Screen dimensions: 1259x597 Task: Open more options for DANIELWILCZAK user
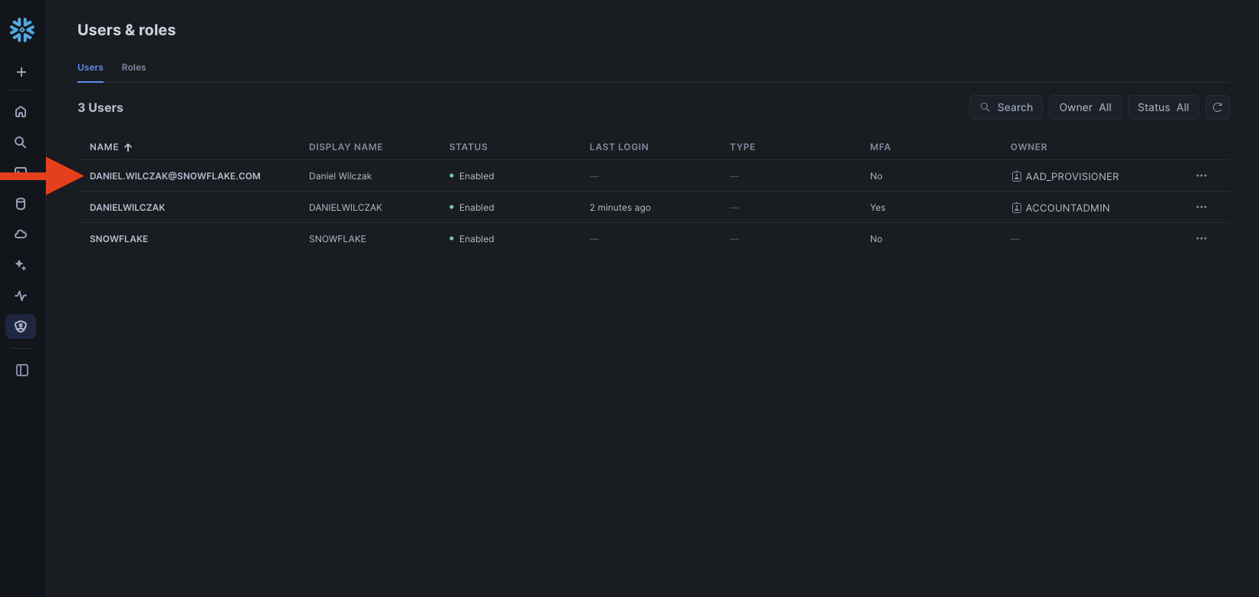(1201, 207)
